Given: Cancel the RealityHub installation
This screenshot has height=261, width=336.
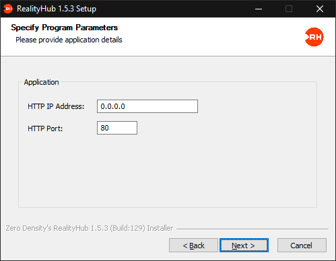Looking at the screenshot, I should 302,246.
